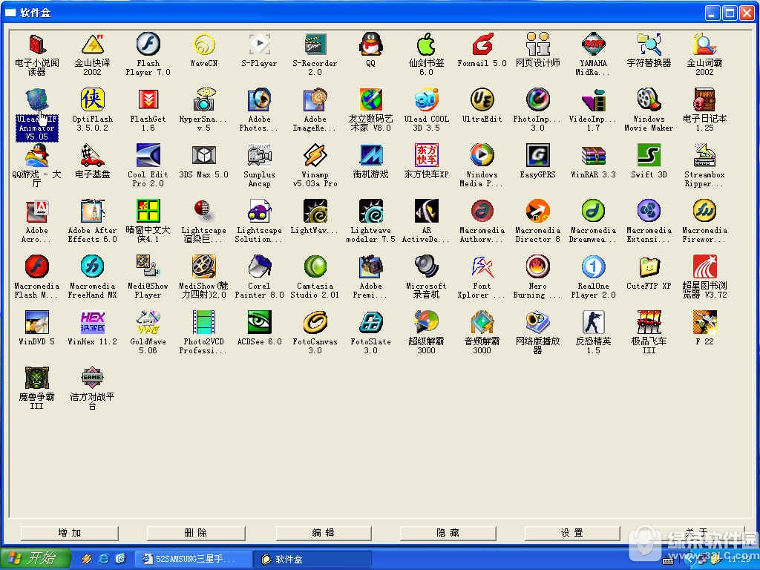The image size is (760, 570).
Task: Launch the QQ penguin icon
Action: [371, 44]
